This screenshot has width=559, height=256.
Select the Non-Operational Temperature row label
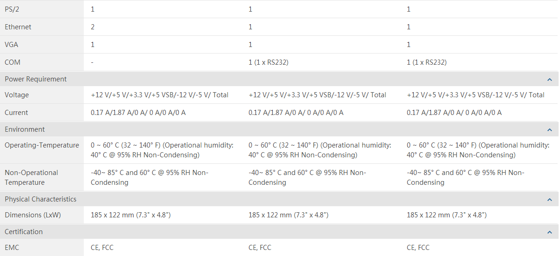31,177
